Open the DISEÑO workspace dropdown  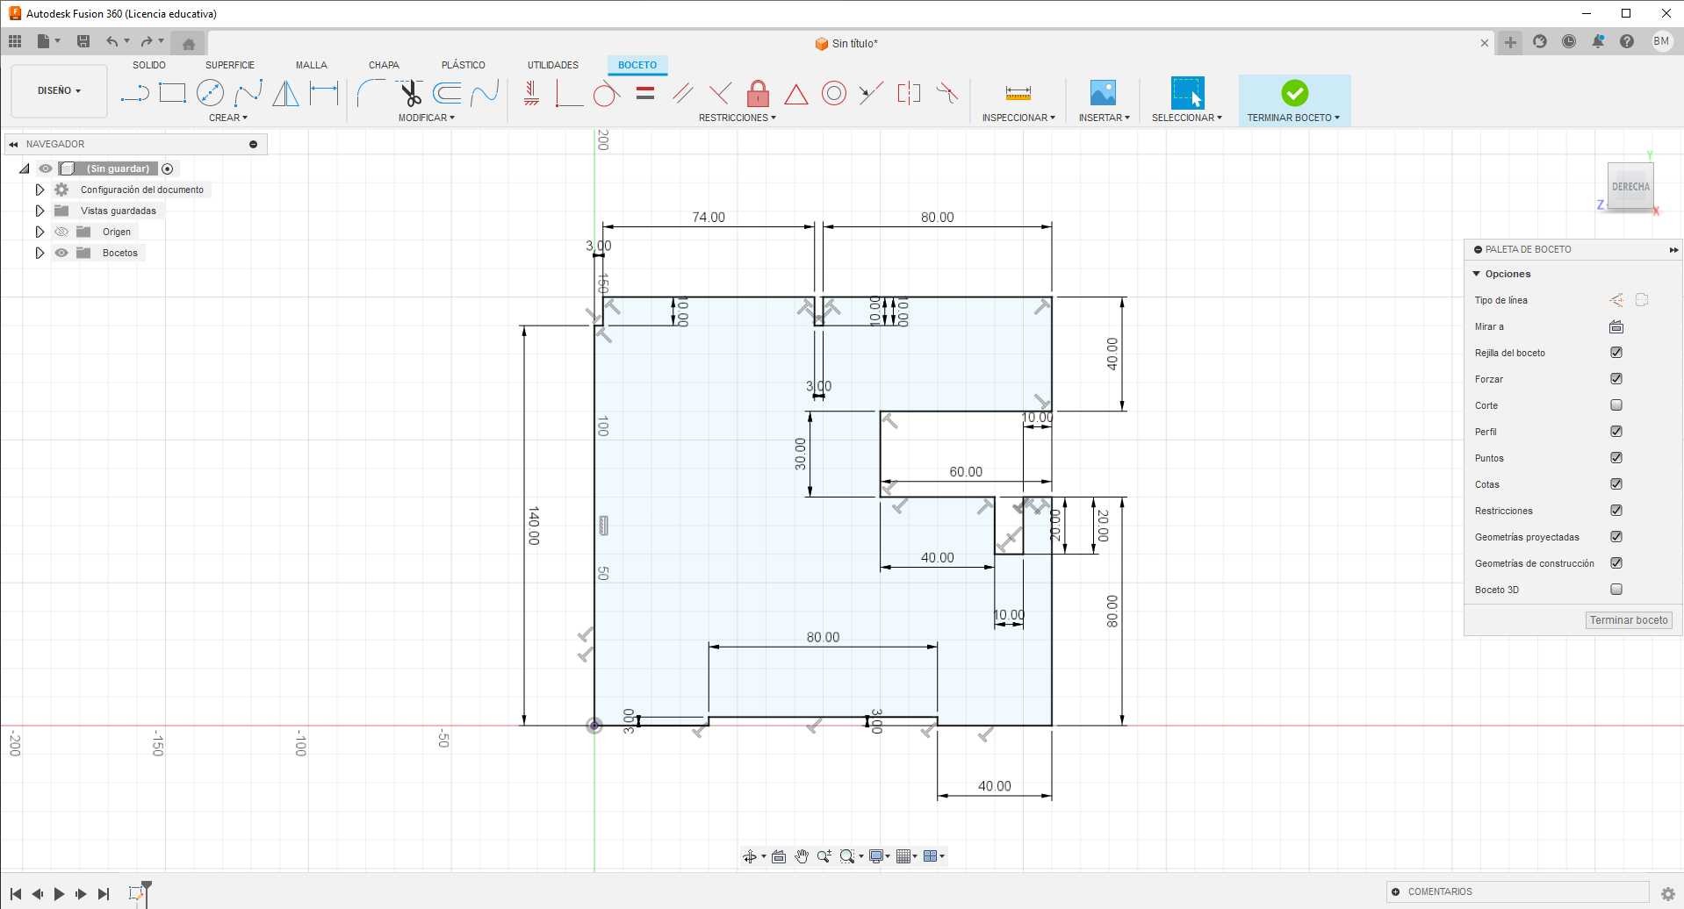pos(59,90)
